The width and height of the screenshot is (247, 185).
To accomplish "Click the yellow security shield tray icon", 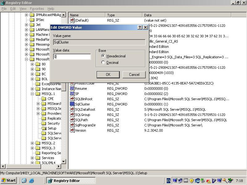I will pyautogui.click(x=191, y=181).
